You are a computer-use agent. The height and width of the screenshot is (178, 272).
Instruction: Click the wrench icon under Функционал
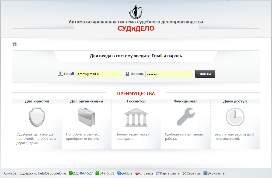[x=186, y=117]
